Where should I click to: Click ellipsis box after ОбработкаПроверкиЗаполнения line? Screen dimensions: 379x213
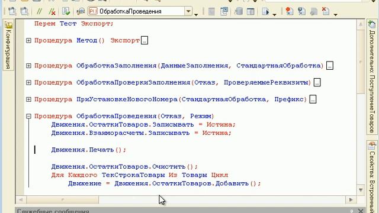tap(317, 83)
